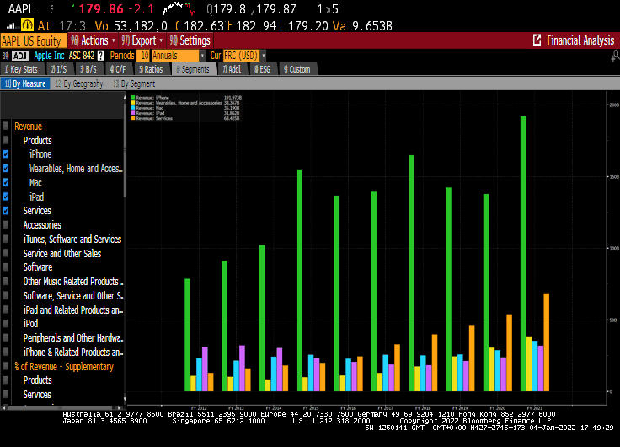Click the orange bell icon before At
620x447 pixels.
tap(29, 25)
